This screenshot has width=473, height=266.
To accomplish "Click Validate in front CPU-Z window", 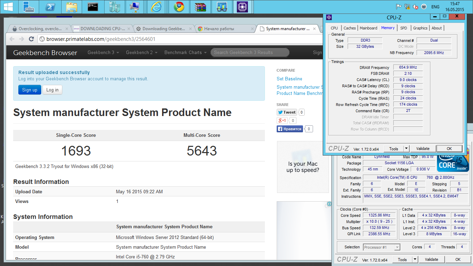I will (423, 149).
